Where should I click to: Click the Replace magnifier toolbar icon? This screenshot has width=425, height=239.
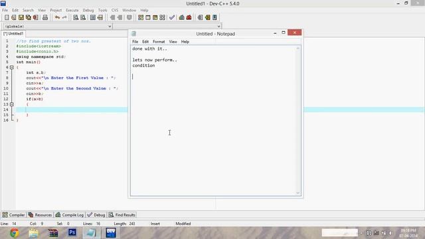[83, 17]
